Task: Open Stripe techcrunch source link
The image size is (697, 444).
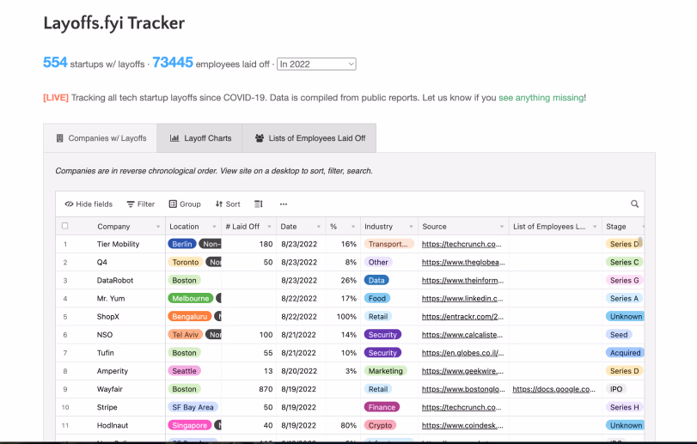Action: (x=462, y=407)
